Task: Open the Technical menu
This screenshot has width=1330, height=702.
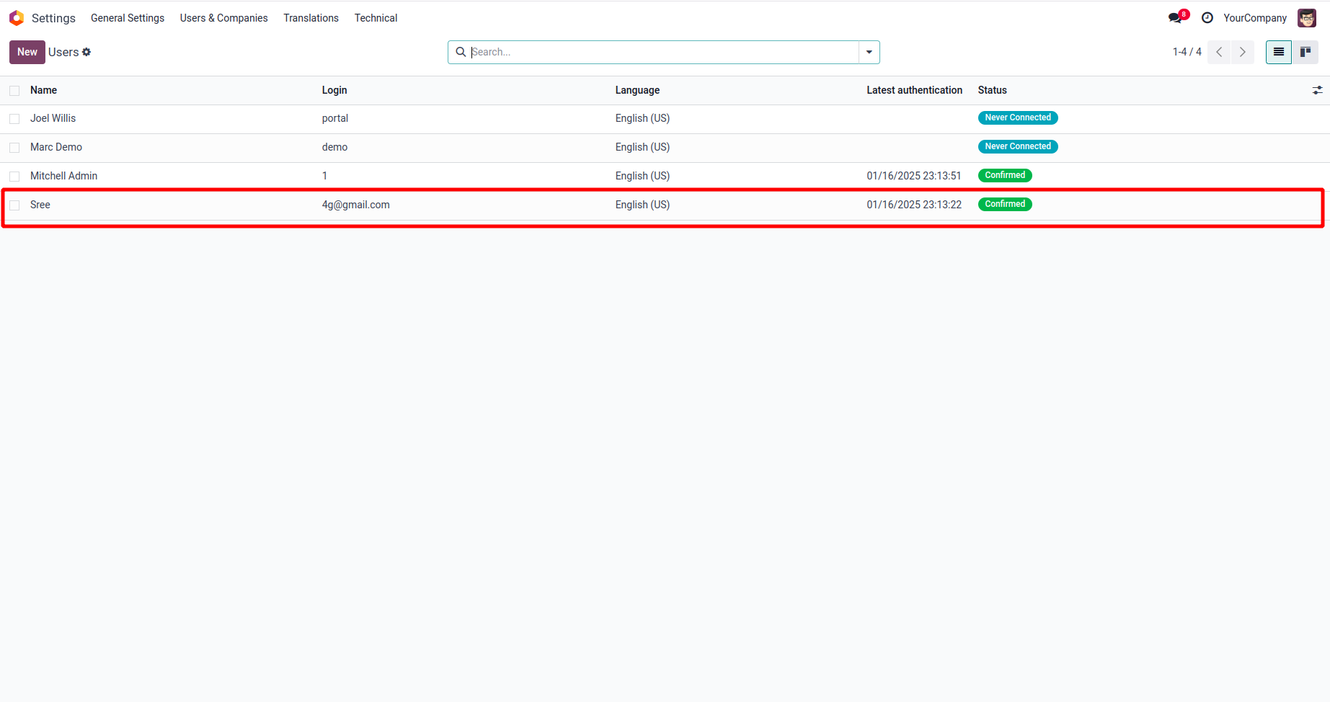Action: tap(376, 18)
